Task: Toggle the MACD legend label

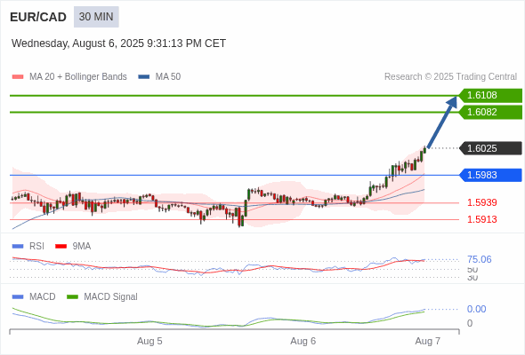Action: point(42,296)
